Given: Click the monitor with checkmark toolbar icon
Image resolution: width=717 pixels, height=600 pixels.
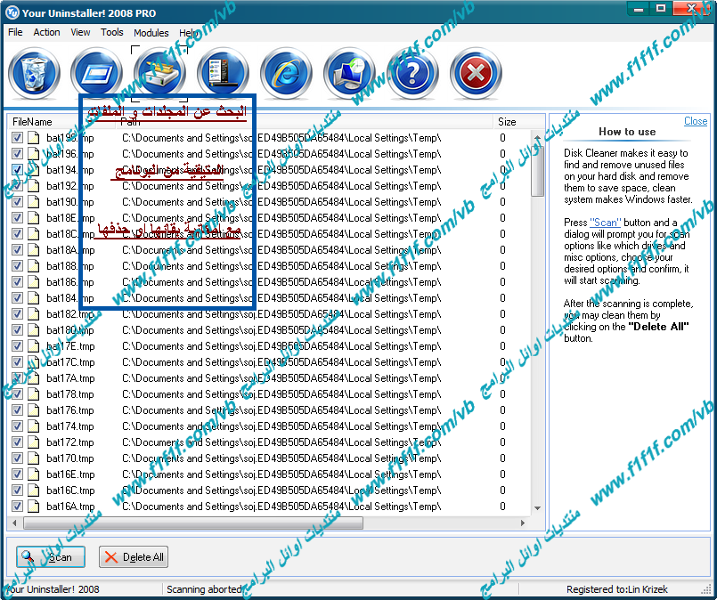Looking at the screenshot, I should point(349,73).
